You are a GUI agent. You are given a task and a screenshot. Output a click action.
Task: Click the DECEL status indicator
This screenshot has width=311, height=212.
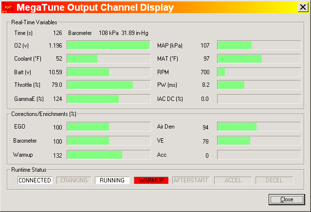click(x=274, y=180)
